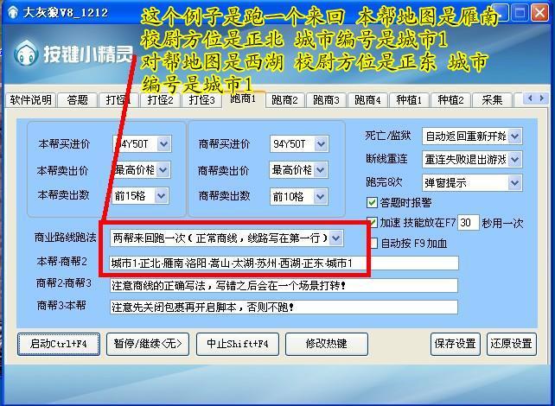Click the 断线重连 label
This screenshot has height=406, width=555.
[387, 159]
